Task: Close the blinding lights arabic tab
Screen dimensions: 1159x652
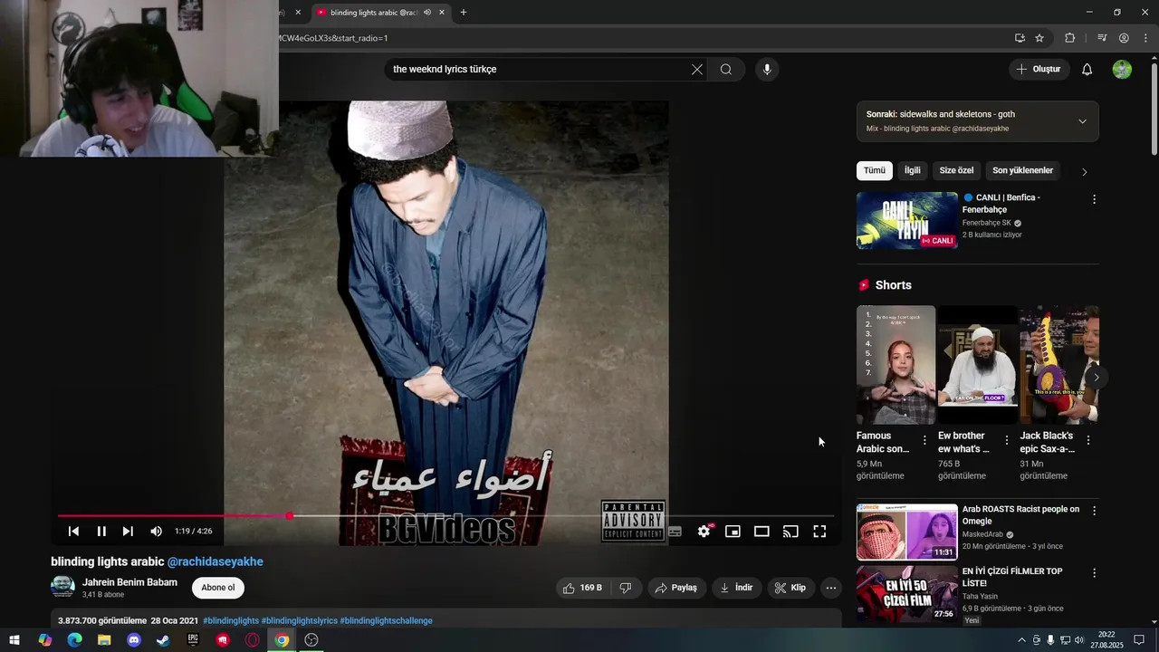Action: [x=442, y=13]
